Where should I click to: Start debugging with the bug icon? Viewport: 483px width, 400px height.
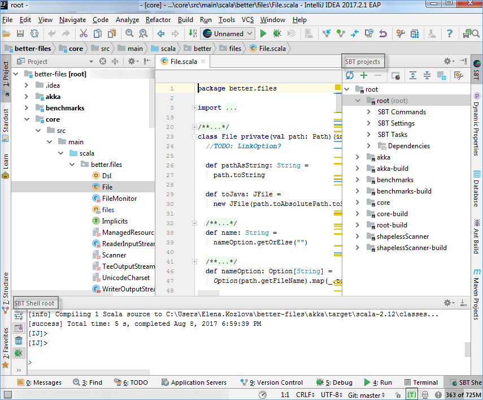[x=277, y=33]
